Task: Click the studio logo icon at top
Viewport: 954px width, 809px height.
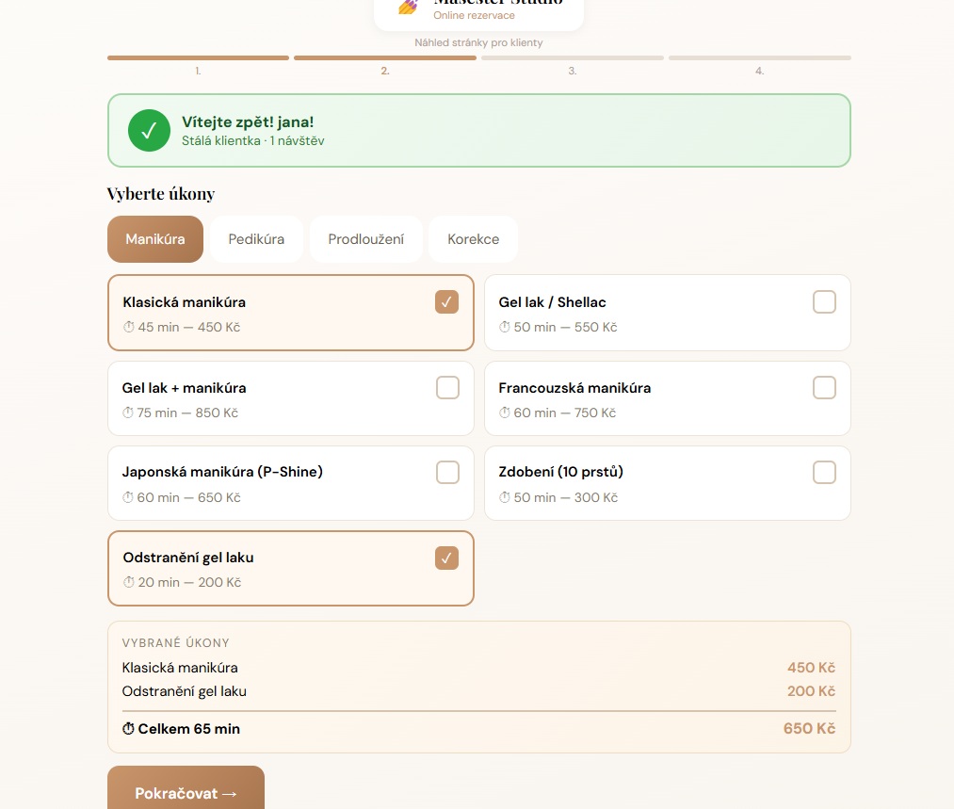Action: click(408, 7)
